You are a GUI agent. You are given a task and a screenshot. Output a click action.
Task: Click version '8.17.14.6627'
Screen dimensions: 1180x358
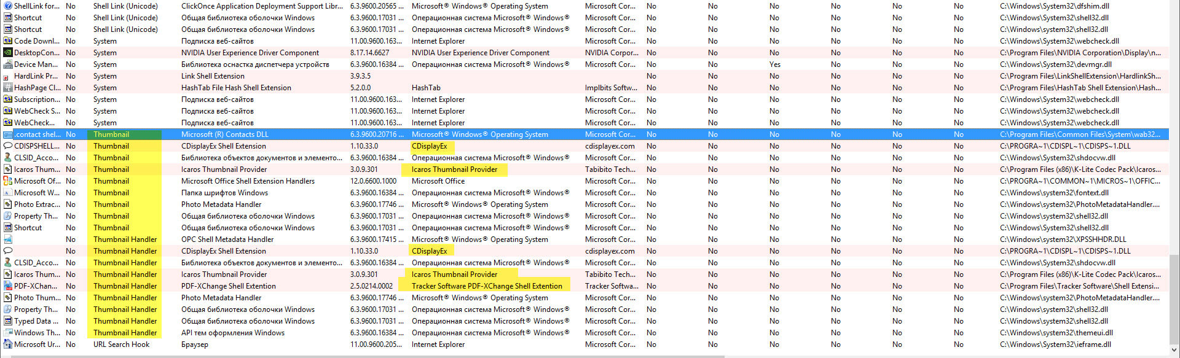[370, 53]
